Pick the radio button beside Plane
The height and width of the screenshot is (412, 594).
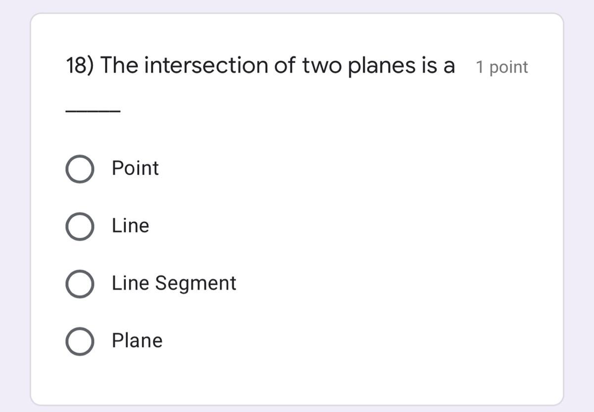click(x=79, y=341)
